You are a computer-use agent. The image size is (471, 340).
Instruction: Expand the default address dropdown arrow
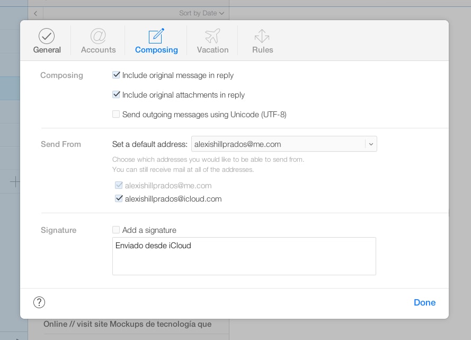click(x=371, y=144)
